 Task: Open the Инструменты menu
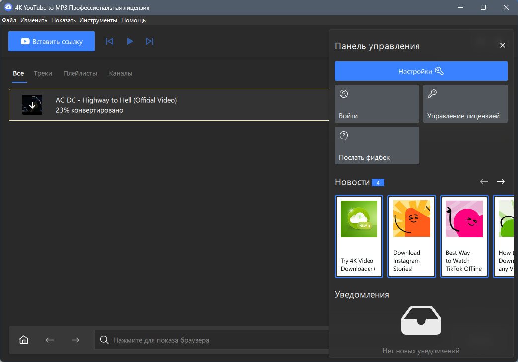pyautogui.click(x=98, y=20)
